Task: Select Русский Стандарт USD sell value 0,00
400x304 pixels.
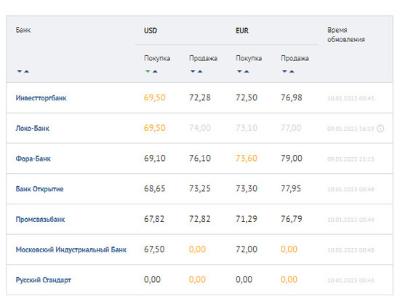Action: 197,280
